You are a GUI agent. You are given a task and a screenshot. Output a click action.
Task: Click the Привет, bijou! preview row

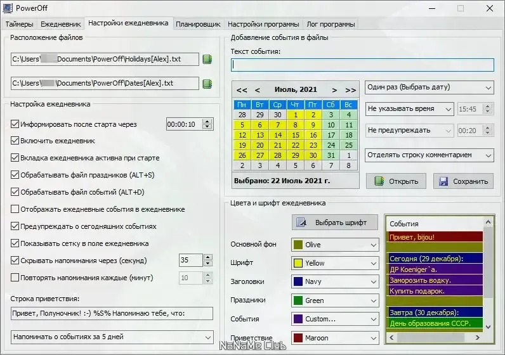point(435,237)
